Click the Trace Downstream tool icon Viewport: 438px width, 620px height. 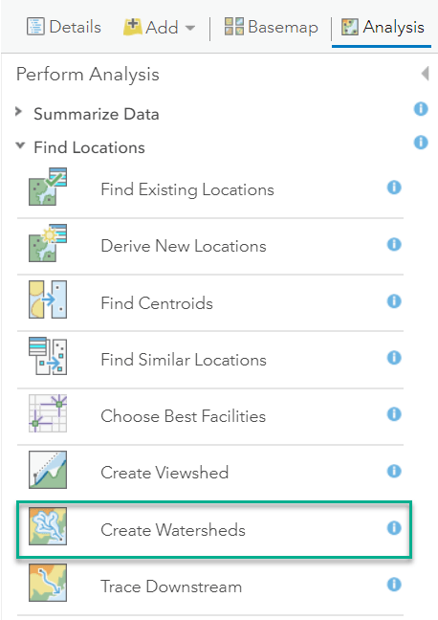48,583
